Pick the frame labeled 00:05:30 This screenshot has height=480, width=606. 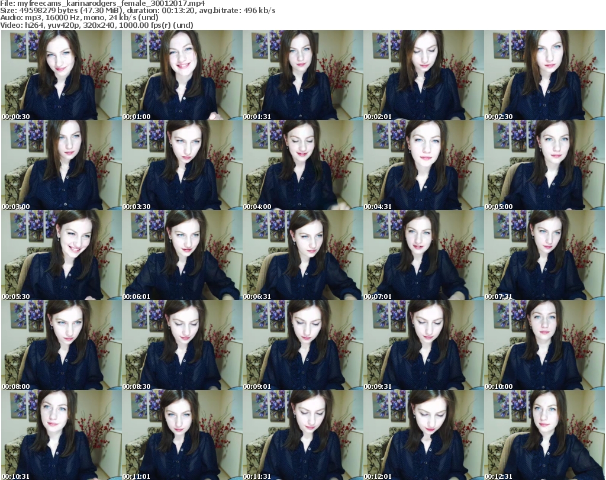pyautogui.click(x=62, y=256)
